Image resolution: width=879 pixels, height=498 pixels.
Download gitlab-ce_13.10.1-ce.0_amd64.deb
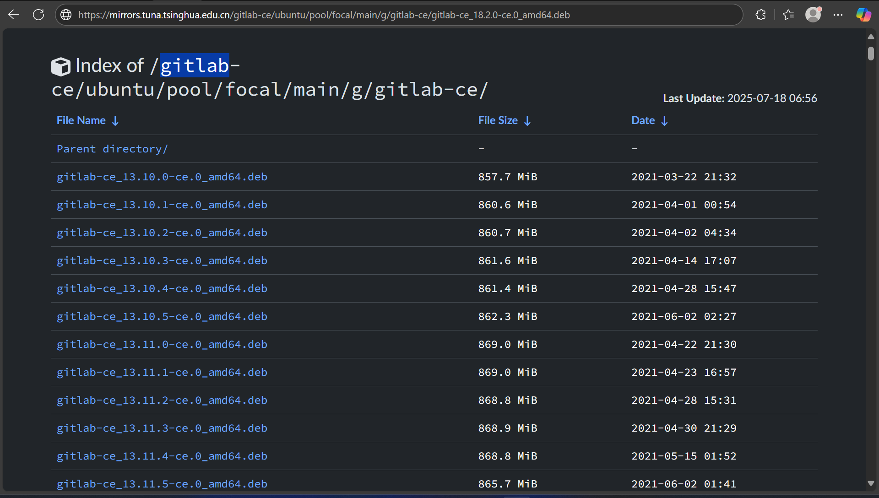pos(162,205)
